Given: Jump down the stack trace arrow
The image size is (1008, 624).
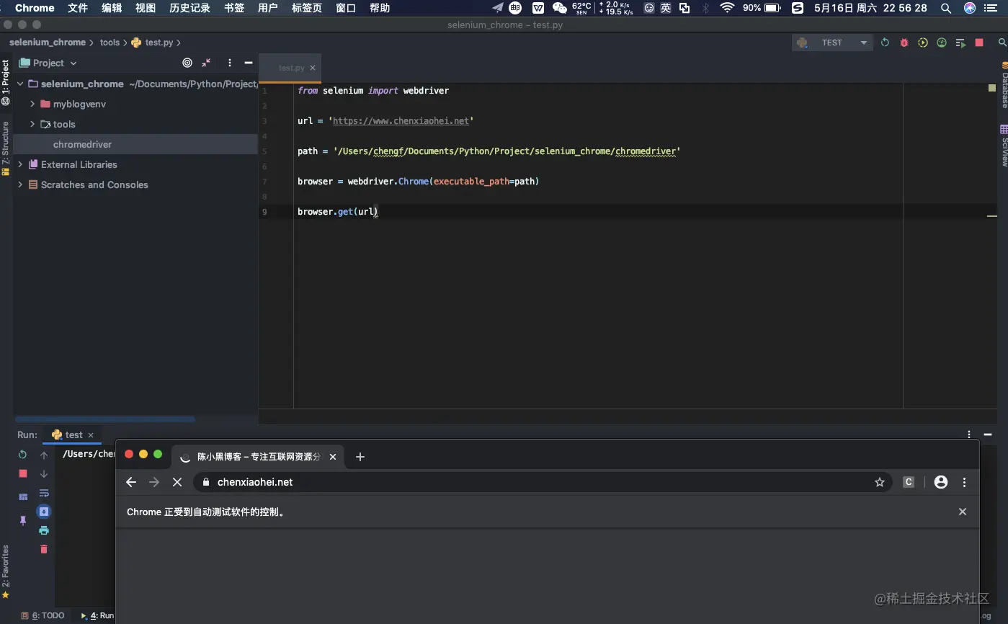Looking at the screenshot, I should pyautogui.click(x=44, y=473).
